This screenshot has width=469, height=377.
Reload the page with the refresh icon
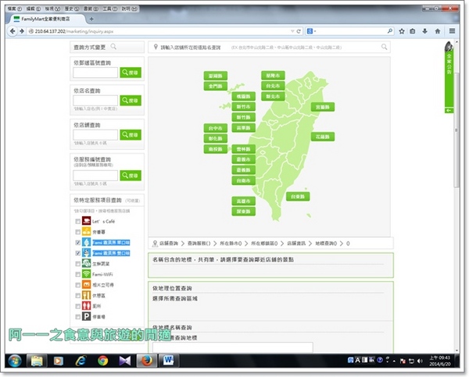(299, 31)
